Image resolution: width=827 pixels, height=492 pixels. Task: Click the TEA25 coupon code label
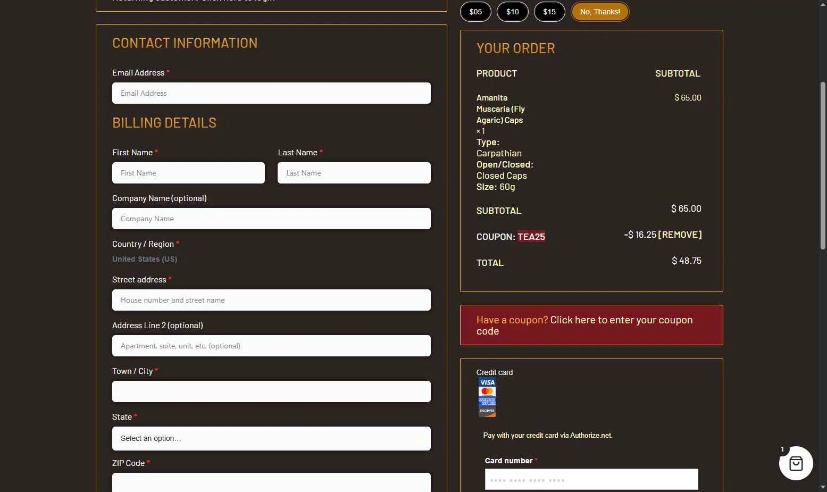[531, 237]
